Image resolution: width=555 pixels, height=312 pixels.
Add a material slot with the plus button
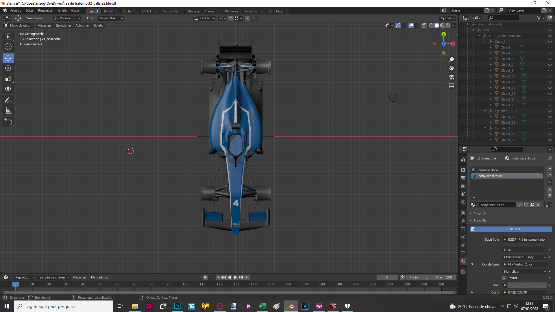(550, 169)
